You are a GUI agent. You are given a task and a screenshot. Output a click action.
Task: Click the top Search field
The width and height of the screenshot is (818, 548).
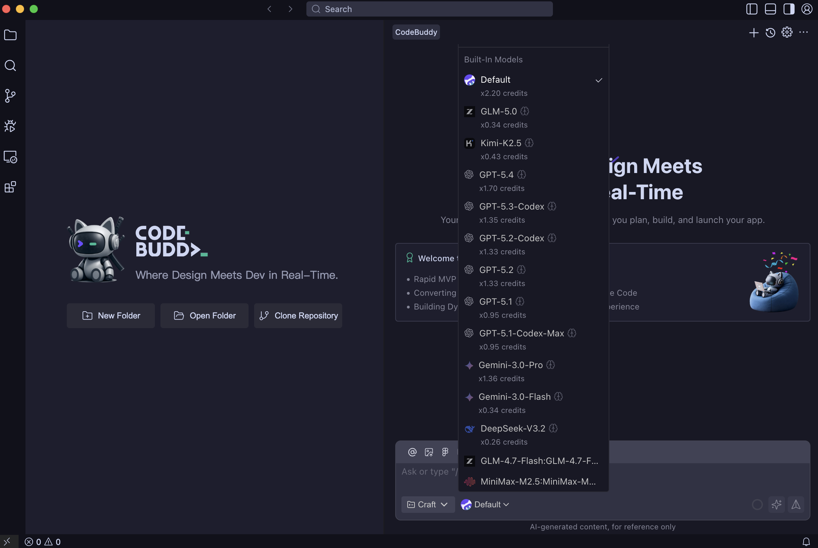click(x=429, y=9)
